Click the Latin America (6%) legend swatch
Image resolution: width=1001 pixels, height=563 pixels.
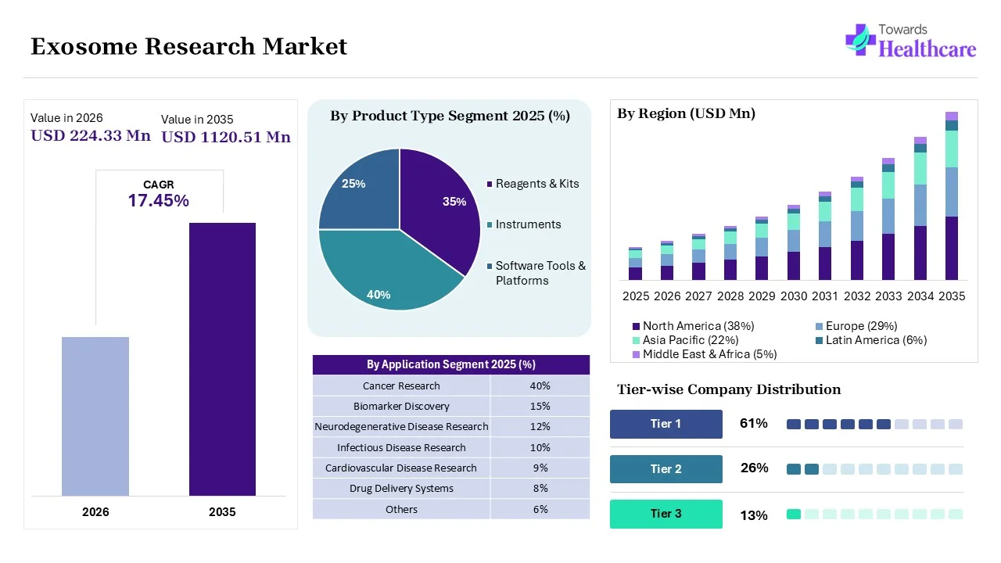(x=819, y=340)
